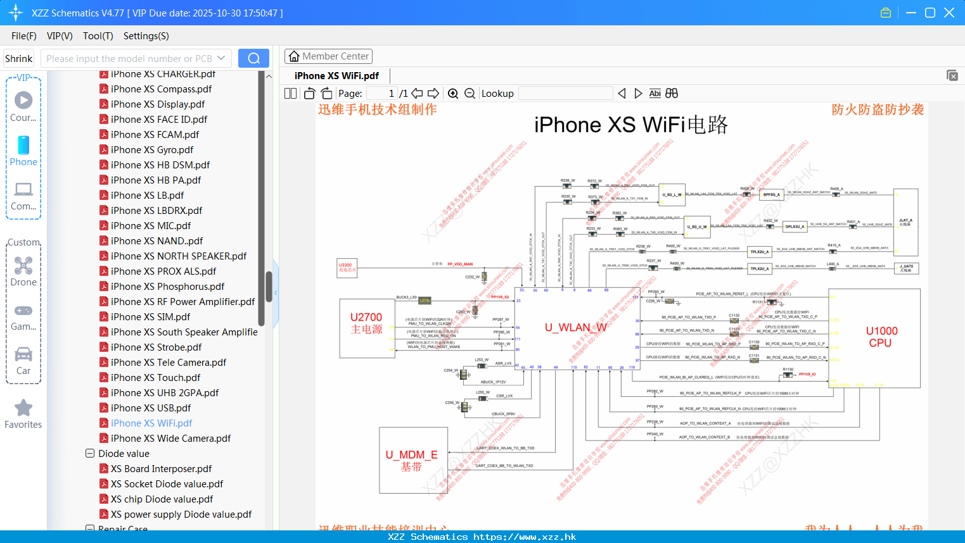Go to previous page arrow
Viewport: 965px width, 543px height.
[417, 93]
